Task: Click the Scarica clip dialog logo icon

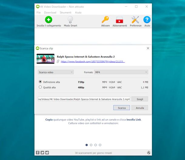Action: (x=38, y=48)
